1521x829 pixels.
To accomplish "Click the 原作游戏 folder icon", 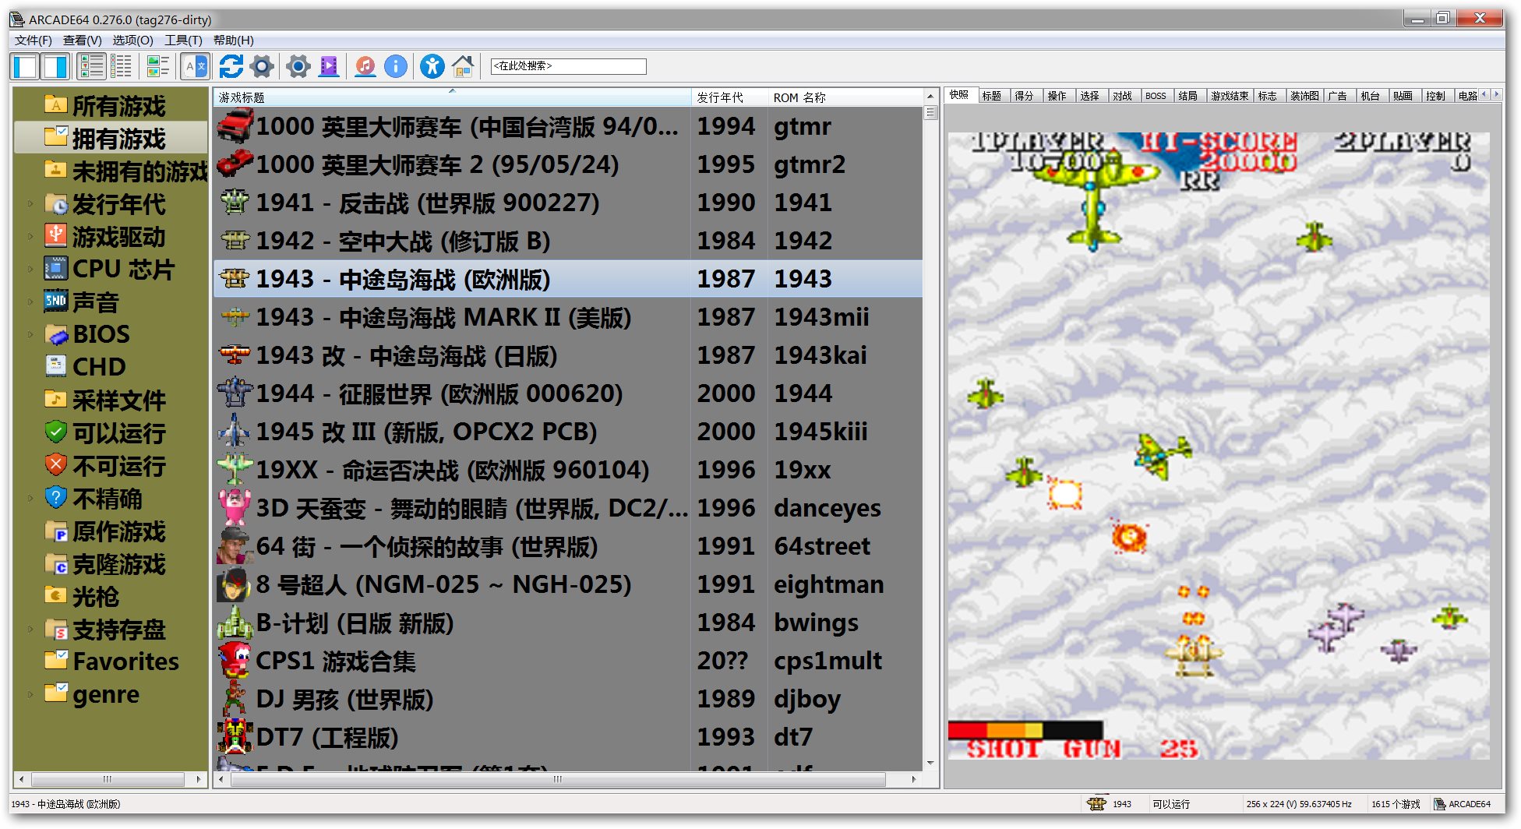I will (56, 531).
